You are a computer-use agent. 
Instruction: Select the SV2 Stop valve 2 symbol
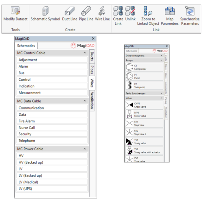[144, 132]
